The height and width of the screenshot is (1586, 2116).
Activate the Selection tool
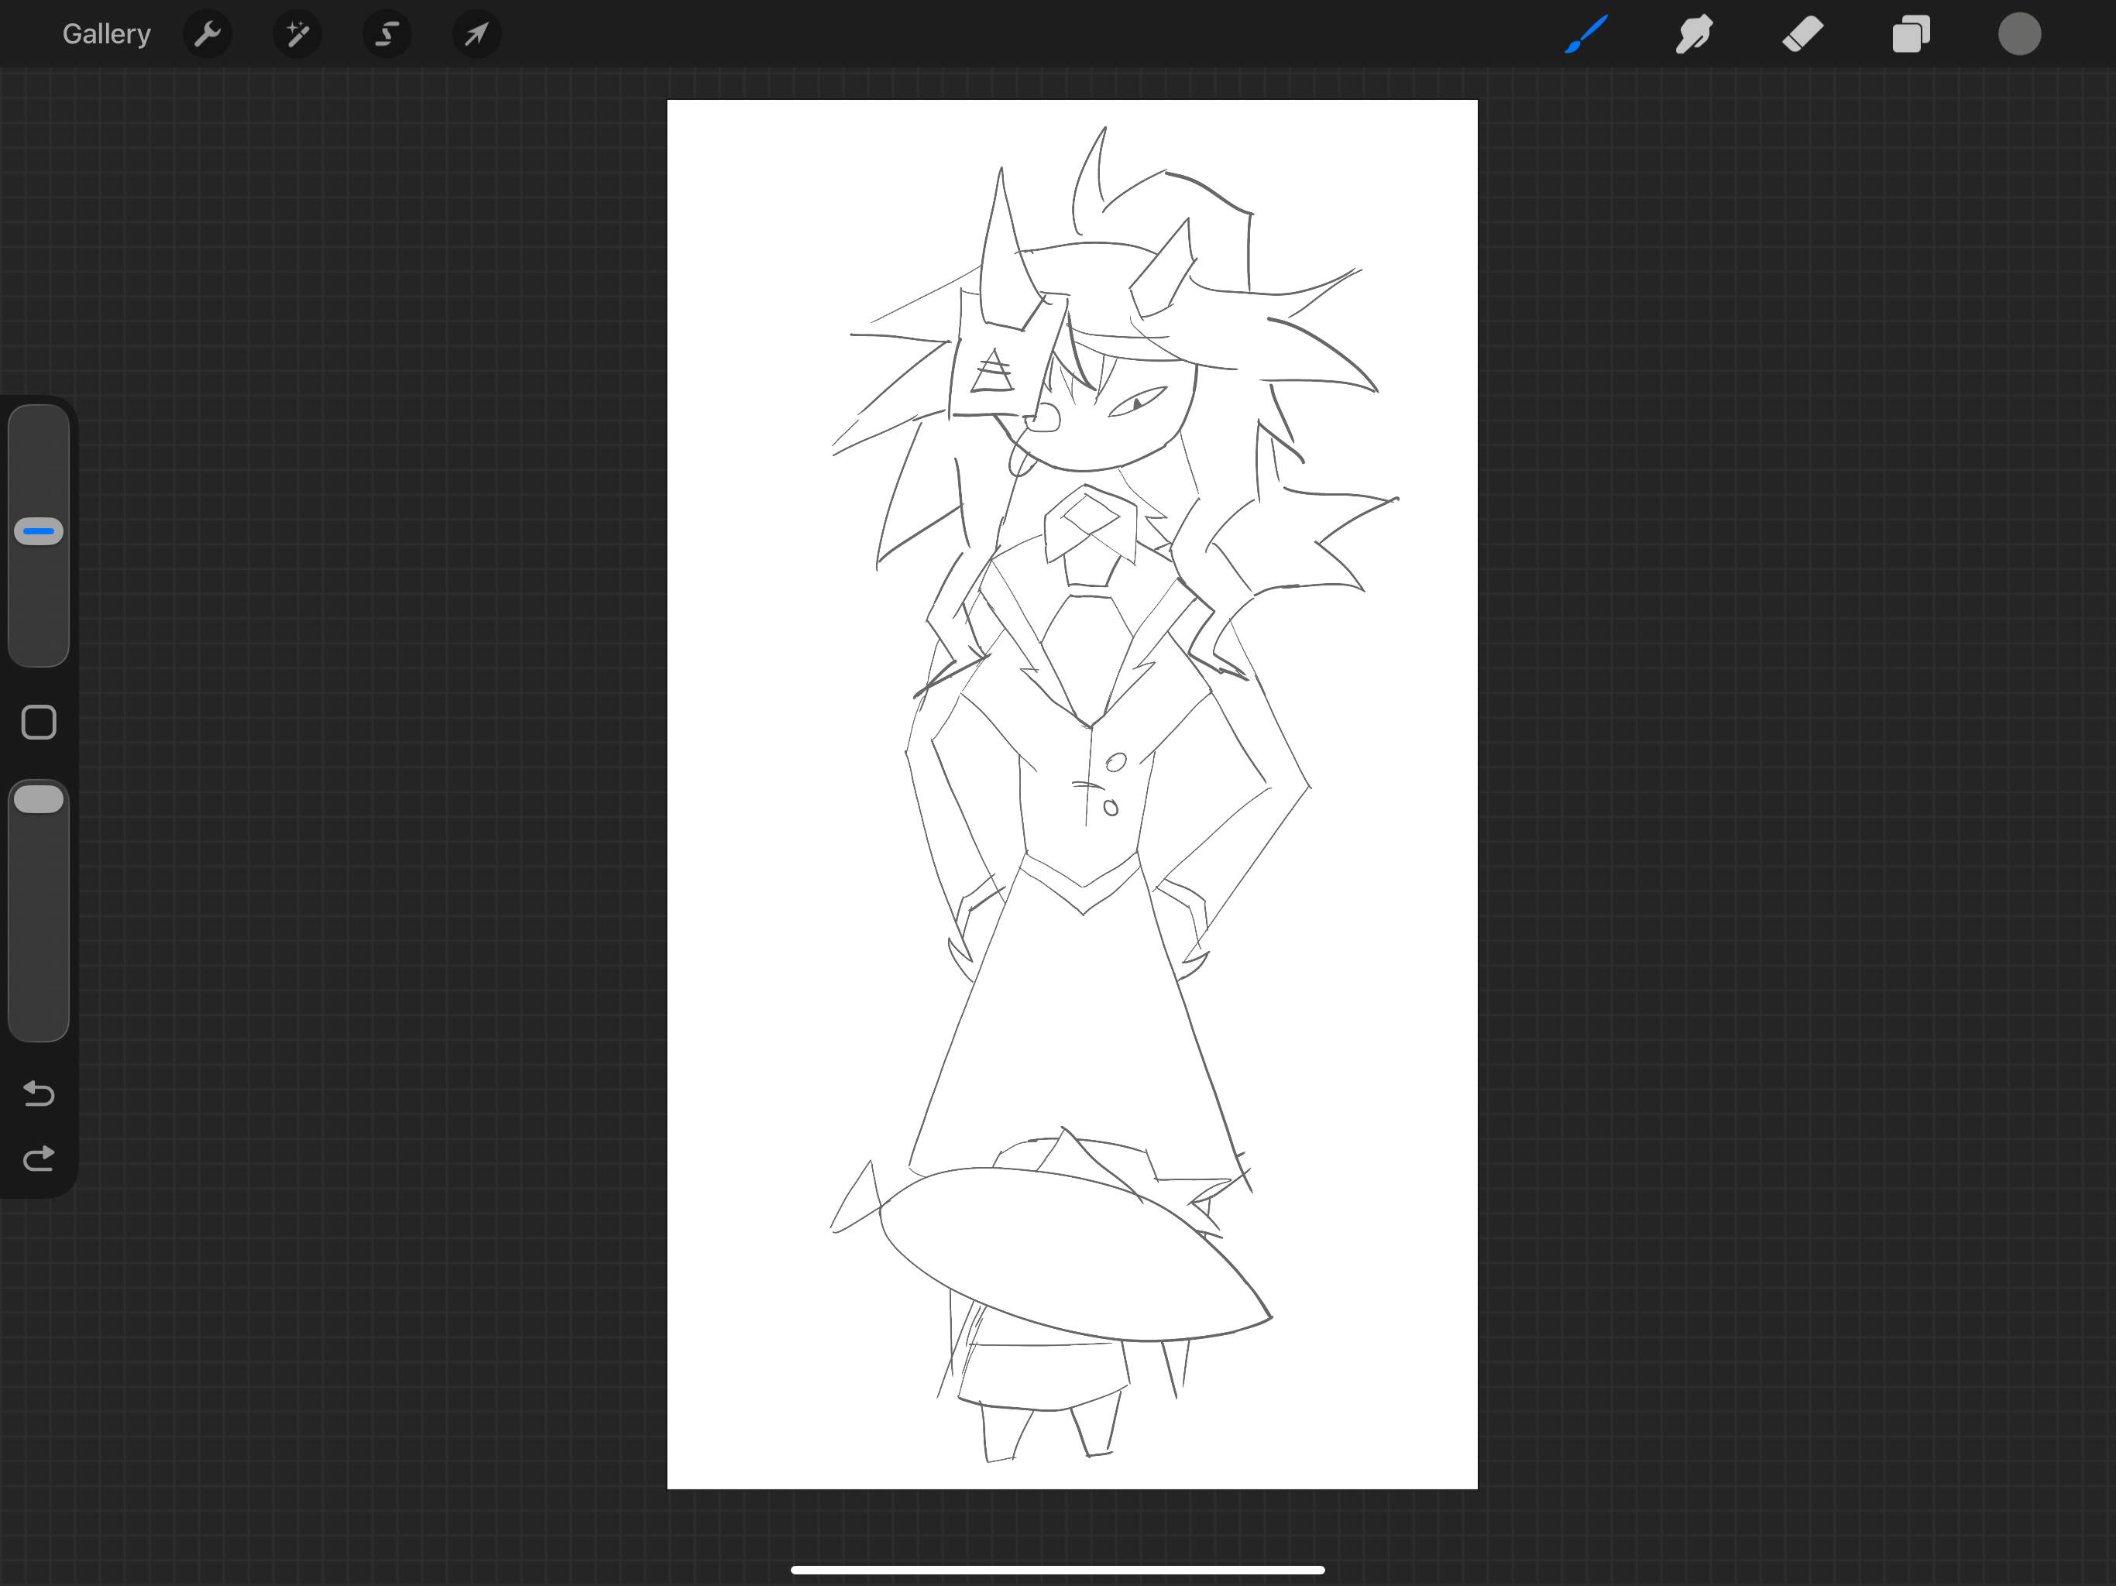click(386, 34)
